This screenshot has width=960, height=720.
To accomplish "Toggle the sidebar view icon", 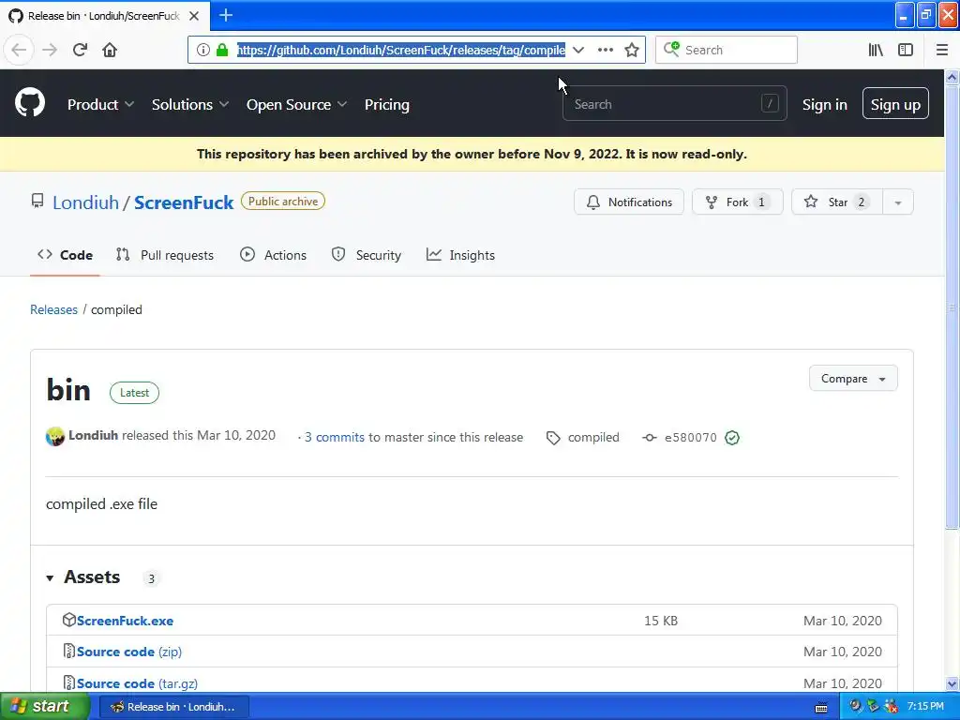I will (906, 50).
